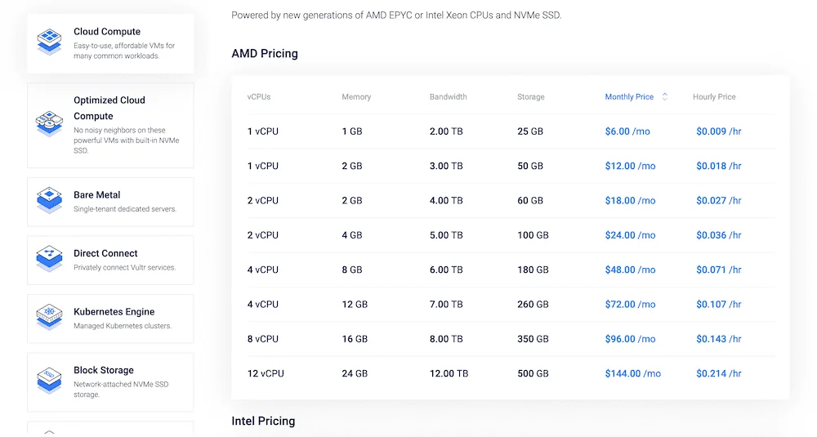
Task: Click the Direct Connect icon
Action: (x=50, y=259)
